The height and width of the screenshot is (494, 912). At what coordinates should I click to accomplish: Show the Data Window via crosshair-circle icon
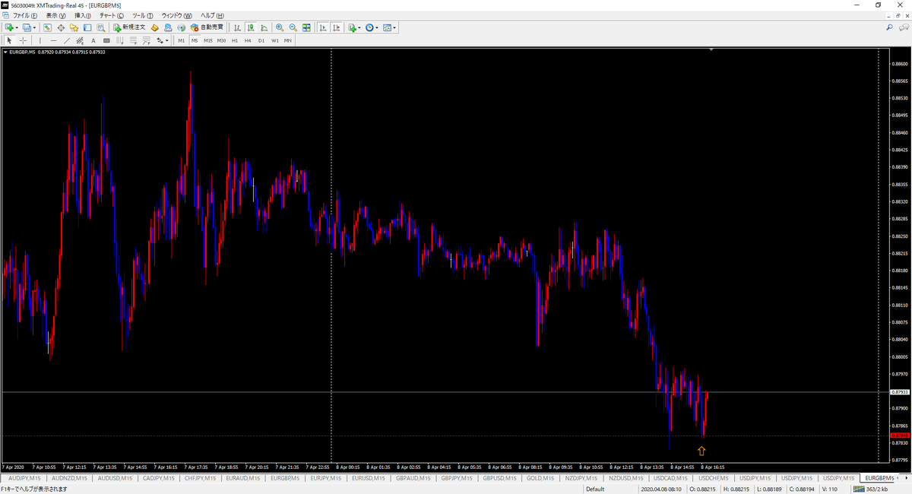[x=61, y=27]
